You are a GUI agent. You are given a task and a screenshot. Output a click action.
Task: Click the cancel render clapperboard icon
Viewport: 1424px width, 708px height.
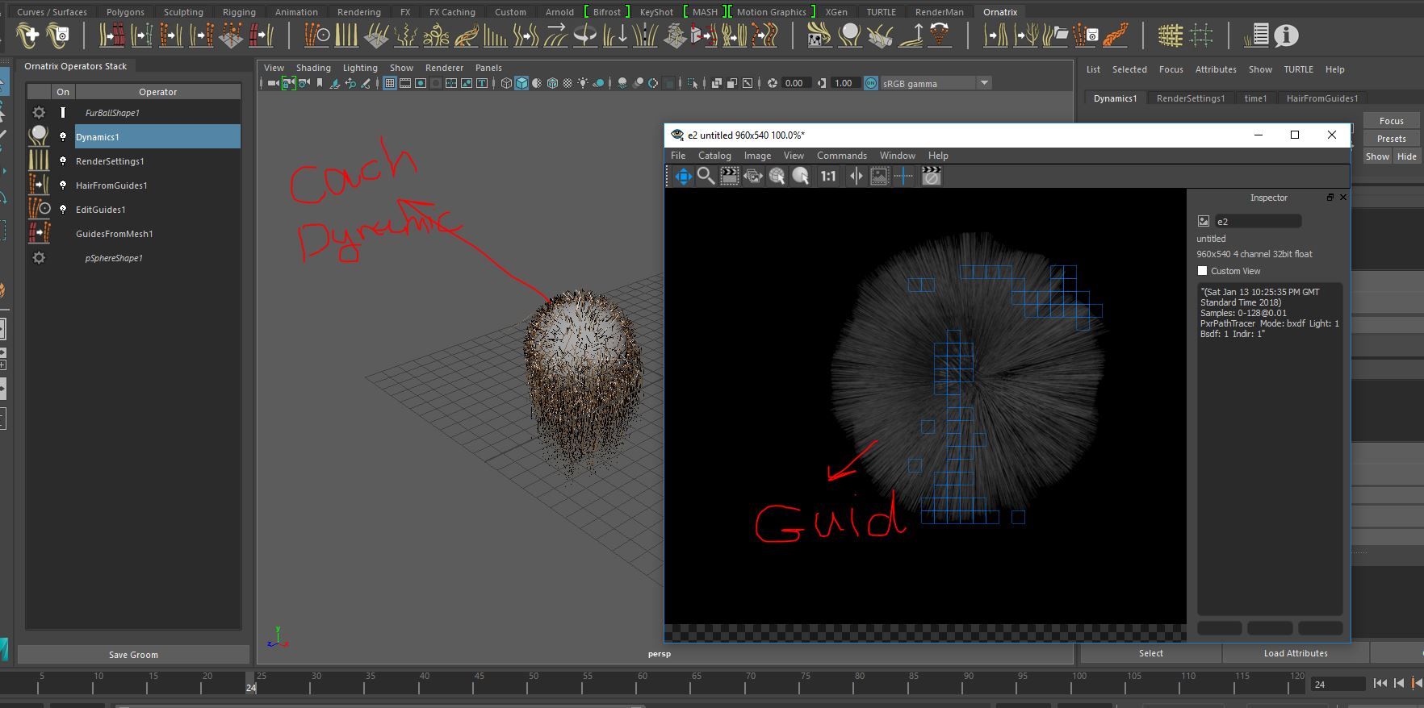931,176
